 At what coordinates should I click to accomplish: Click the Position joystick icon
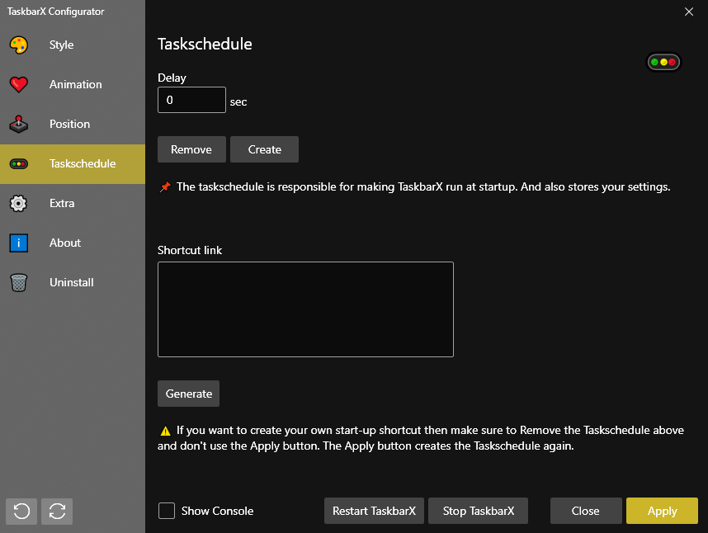pyautogui.click(x=18, y=124)
